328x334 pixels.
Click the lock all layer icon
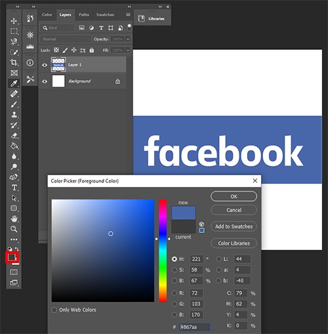click(x=92, y=51)
